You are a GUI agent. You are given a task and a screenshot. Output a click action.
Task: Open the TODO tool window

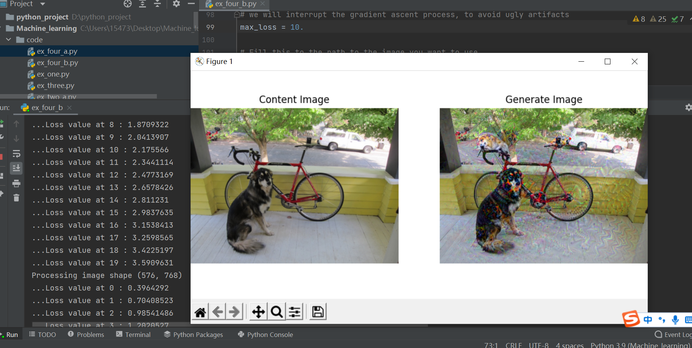point(42,334)
